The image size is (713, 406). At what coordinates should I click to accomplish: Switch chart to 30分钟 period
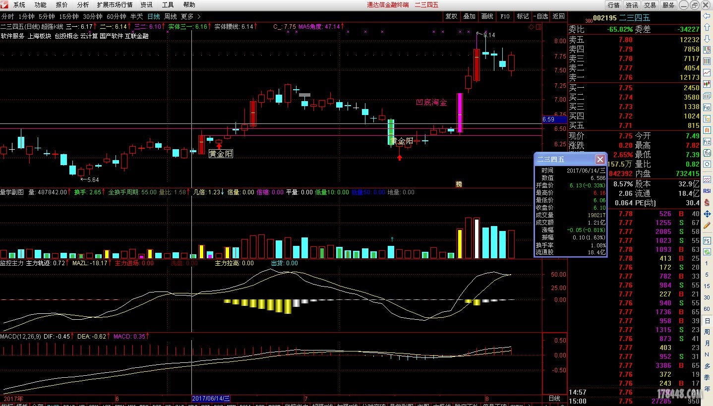tap(93, 16)
